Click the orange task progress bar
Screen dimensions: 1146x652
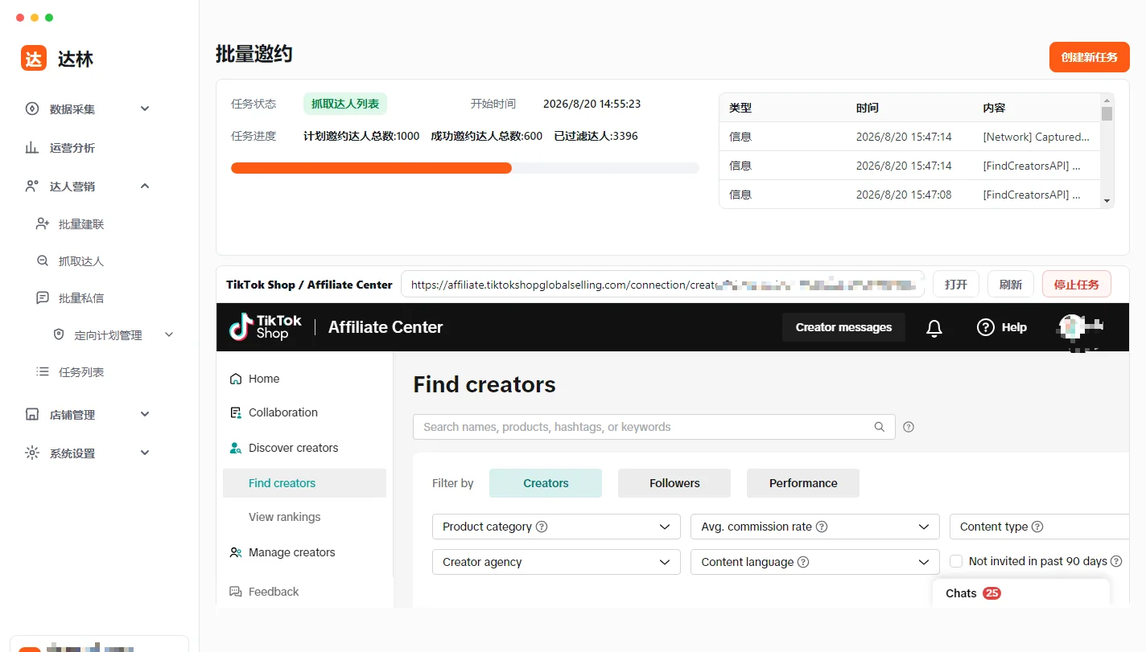click(371, 168)
